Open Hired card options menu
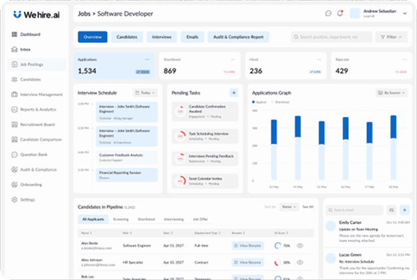 point(319,59)
